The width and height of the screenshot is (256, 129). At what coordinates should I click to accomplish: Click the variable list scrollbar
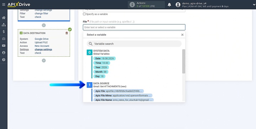[184, 61]
